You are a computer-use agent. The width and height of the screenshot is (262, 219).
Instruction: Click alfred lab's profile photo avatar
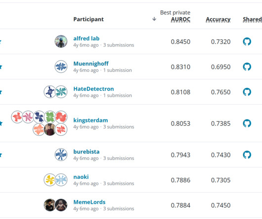click(x=61, y=41)
